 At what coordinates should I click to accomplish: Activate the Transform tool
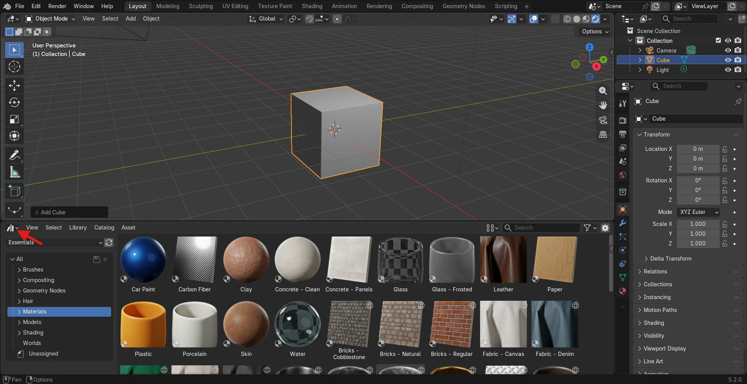pyautogui.click(x=14, y=136)
